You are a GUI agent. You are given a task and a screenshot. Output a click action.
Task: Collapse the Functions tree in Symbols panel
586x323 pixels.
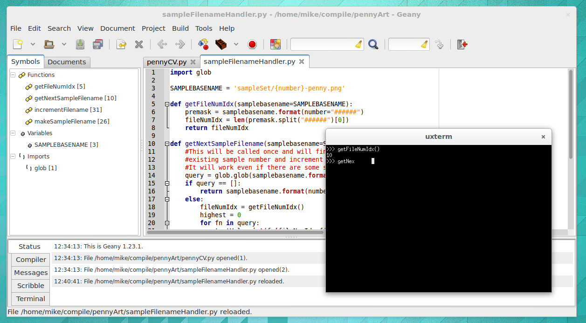(x=13, y=75)
